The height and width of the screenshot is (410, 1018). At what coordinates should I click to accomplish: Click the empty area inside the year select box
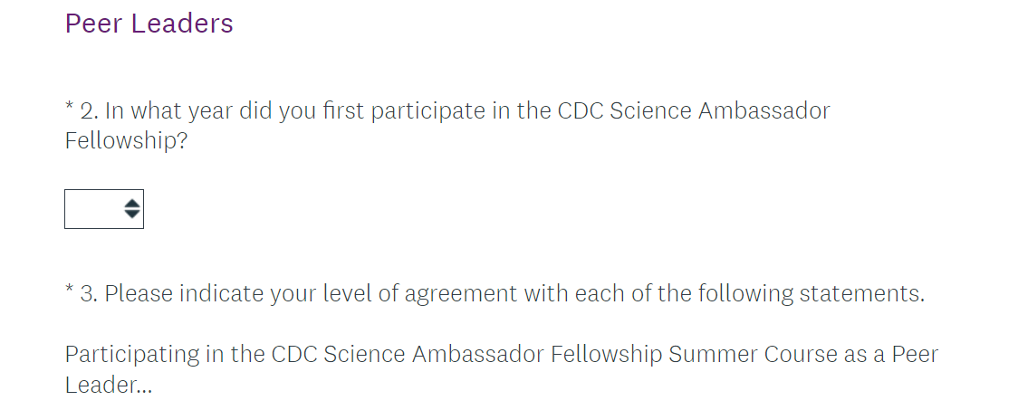(x=91, y=209)
